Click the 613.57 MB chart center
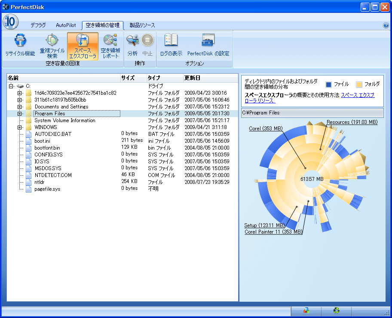 312,179
